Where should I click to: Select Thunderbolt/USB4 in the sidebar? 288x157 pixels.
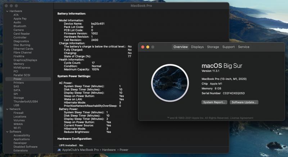pos(26,102)
